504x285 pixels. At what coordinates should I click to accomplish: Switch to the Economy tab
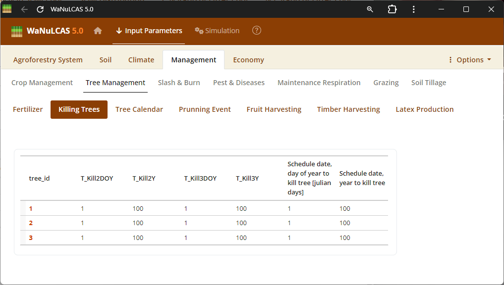[248, 60]
